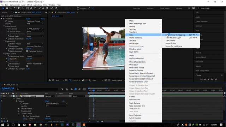Toggle the Smart Blend checkbox
This screenshot has width=226, height=127.
coord(27,66)
